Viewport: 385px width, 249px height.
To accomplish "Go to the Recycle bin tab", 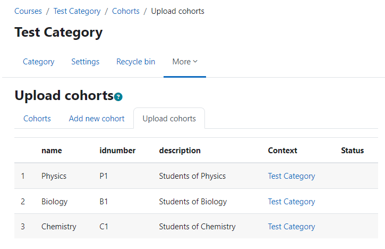I will [x=136, y=62].
